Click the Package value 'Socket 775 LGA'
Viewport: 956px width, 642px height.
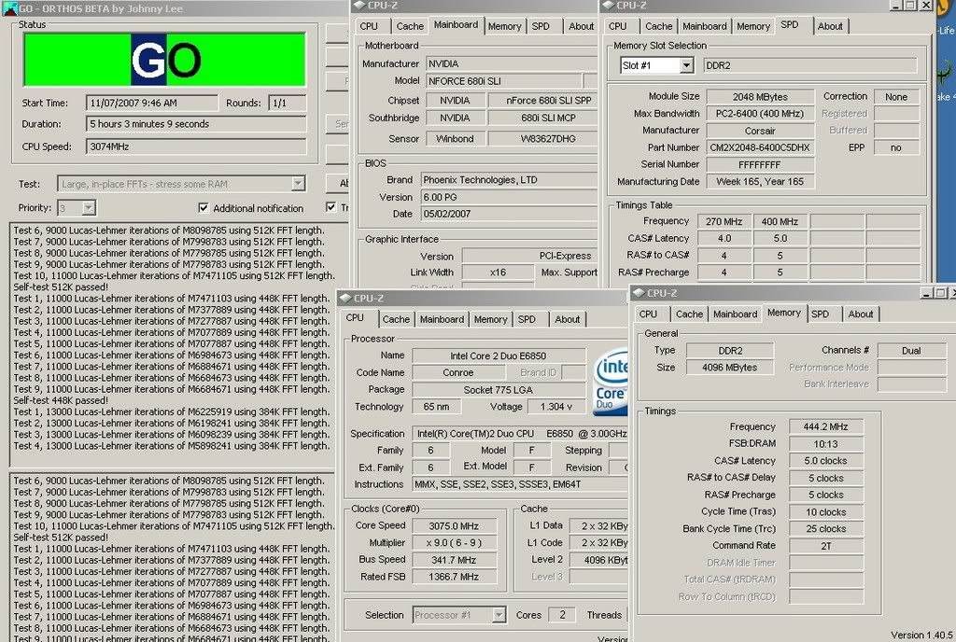(499, 390)
